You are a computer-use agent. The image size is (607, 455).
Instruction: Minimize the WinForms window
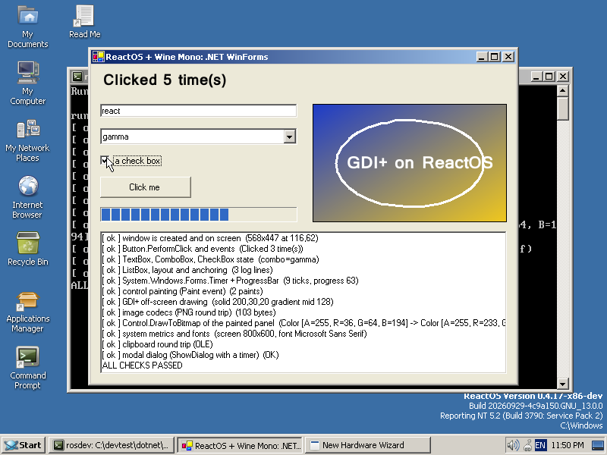[x=481, y=57]
